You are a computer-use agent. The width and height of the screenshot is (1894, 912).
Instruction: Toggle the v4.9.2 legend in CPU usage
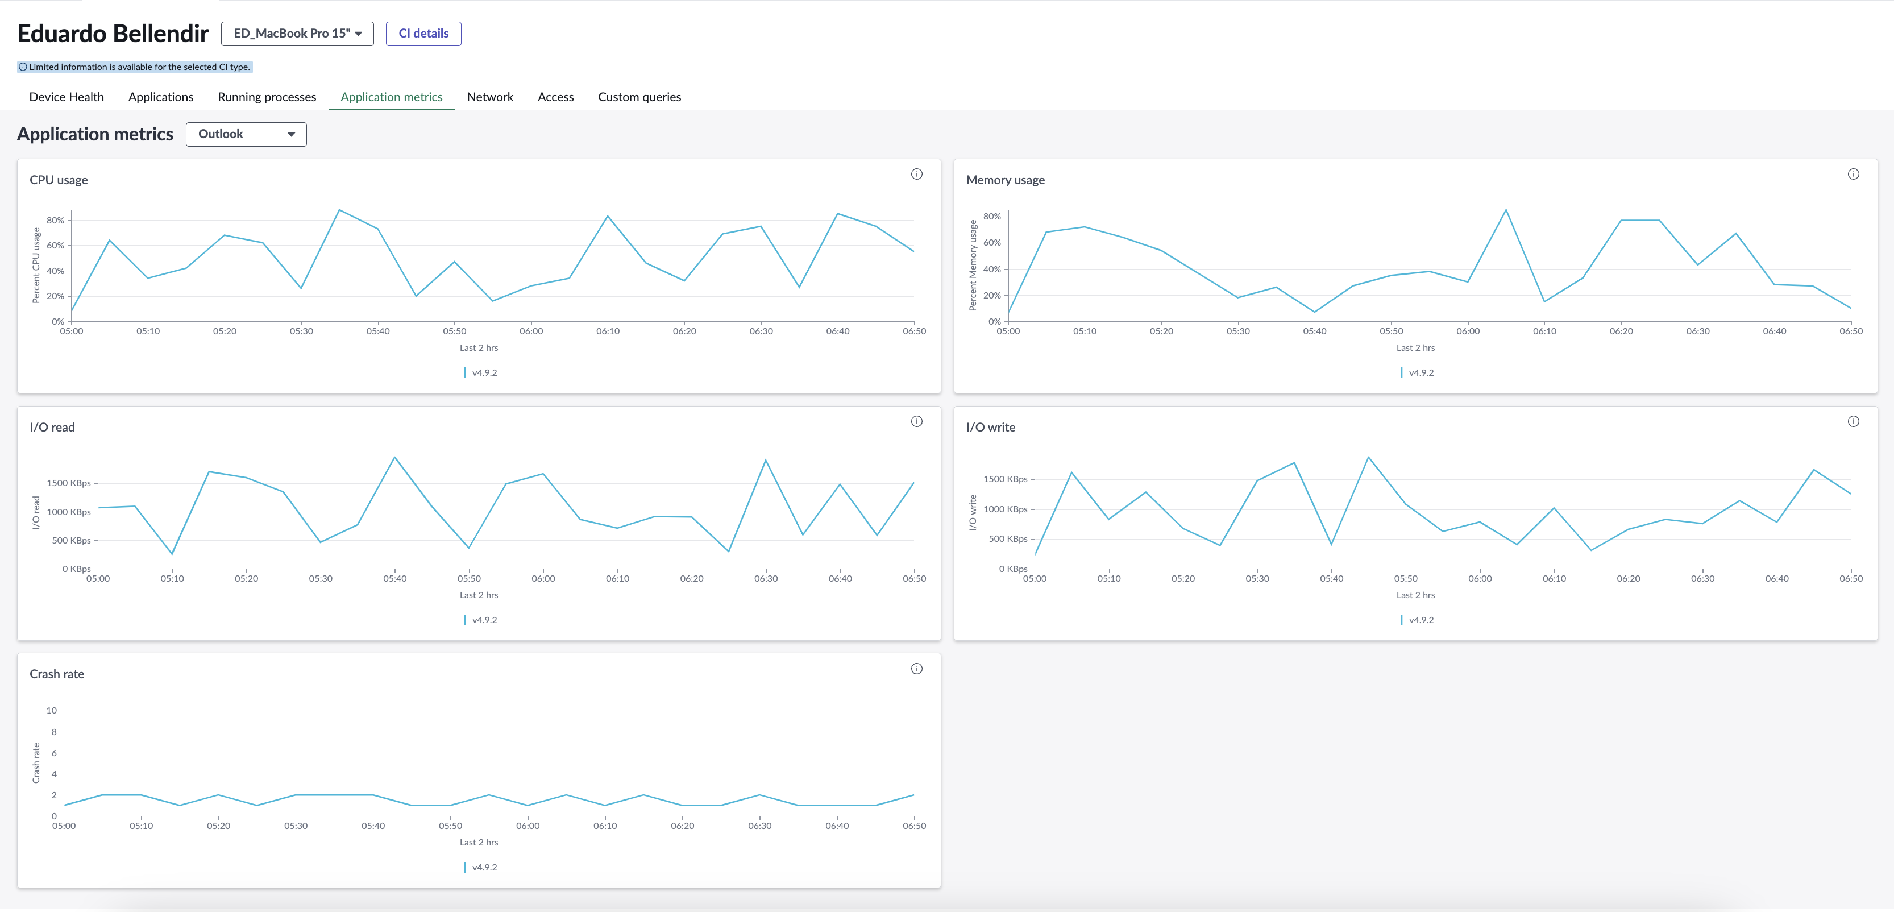click(x=480, y=373)
